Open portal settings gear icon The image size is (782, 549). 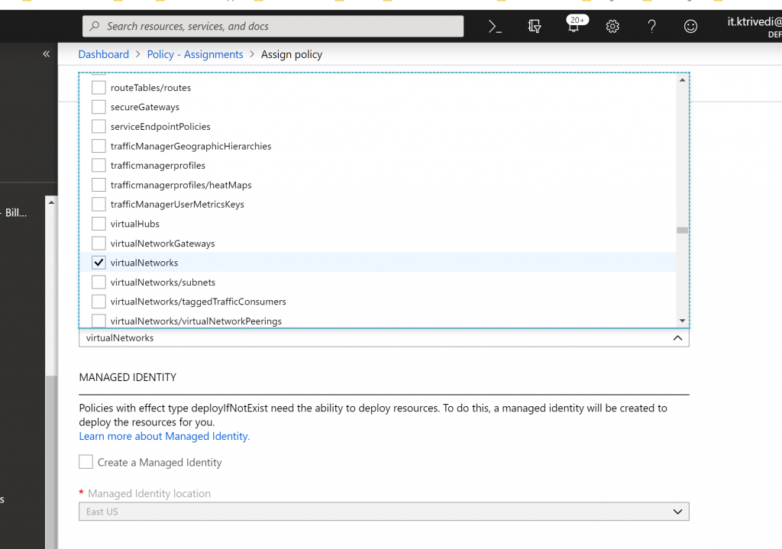click(x=612, y=27)
